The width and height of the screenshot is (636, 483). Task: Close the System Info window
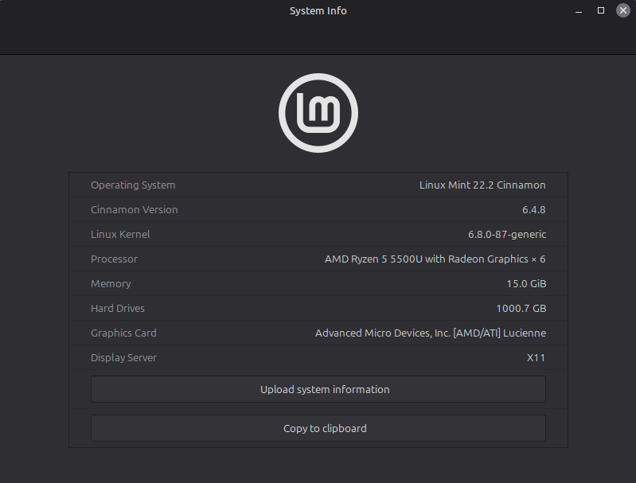623,10
